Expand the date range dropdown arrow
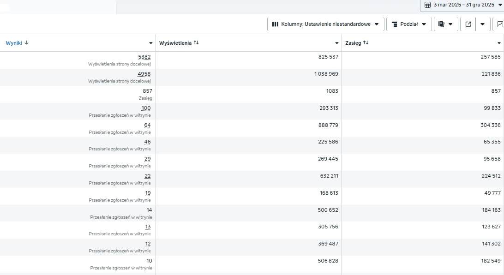Image resolution: width=504 pixels, height=275 pixels. coord(500,5)
